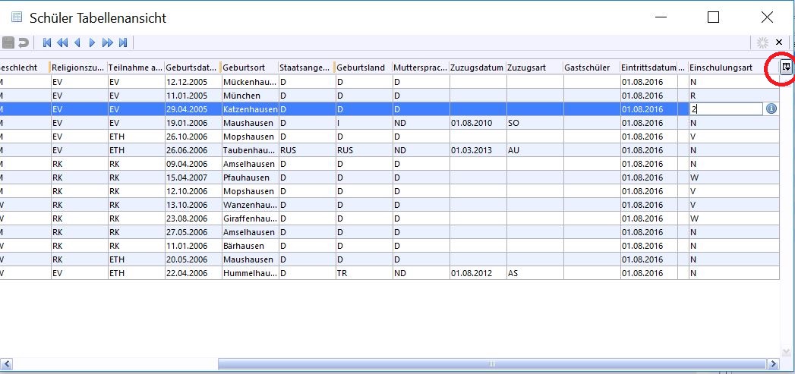Viewport: 795px width, 374px height.
Task: Select the Wanzenhau... birthplace cell
Action: tap(250, 205)
